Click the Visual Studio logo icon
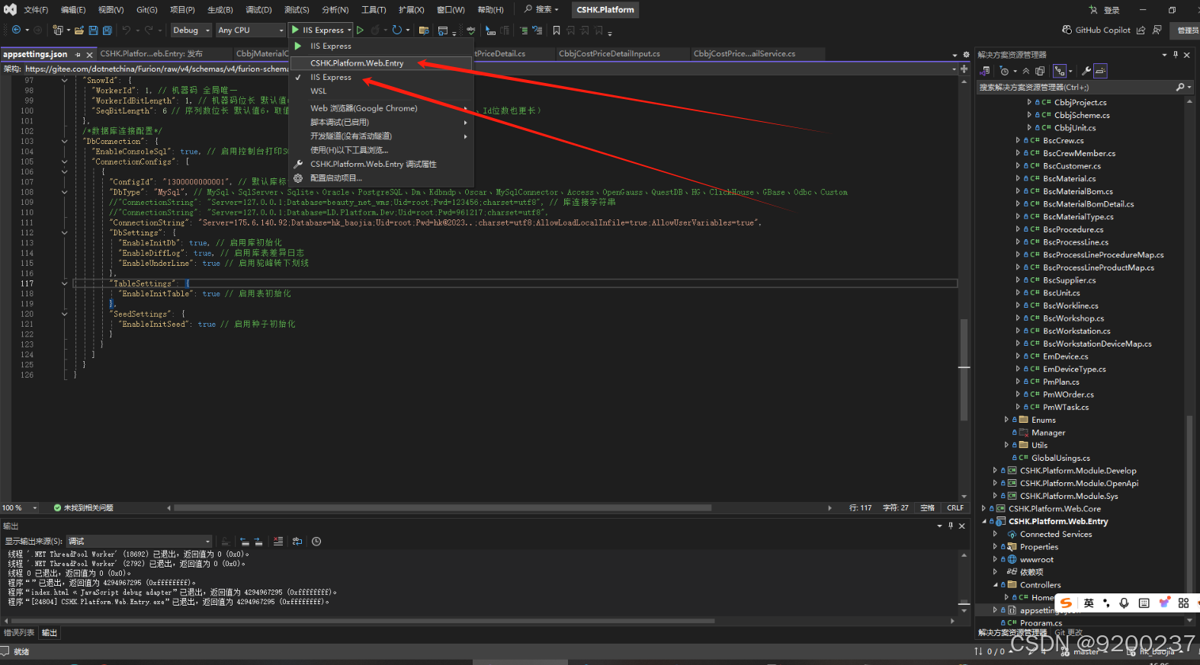The height and width of the screenshot is (665, 1200). (10, 10)
